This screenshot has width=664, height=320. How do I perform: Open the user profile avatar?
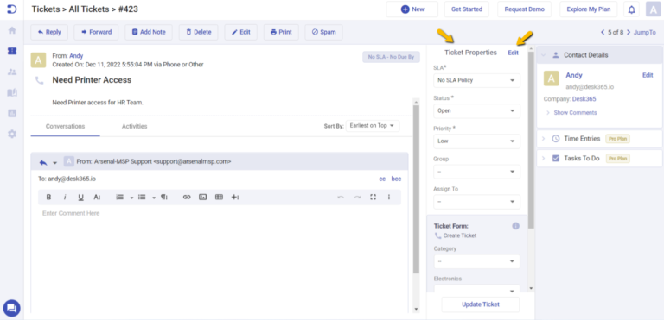(653, 9)
